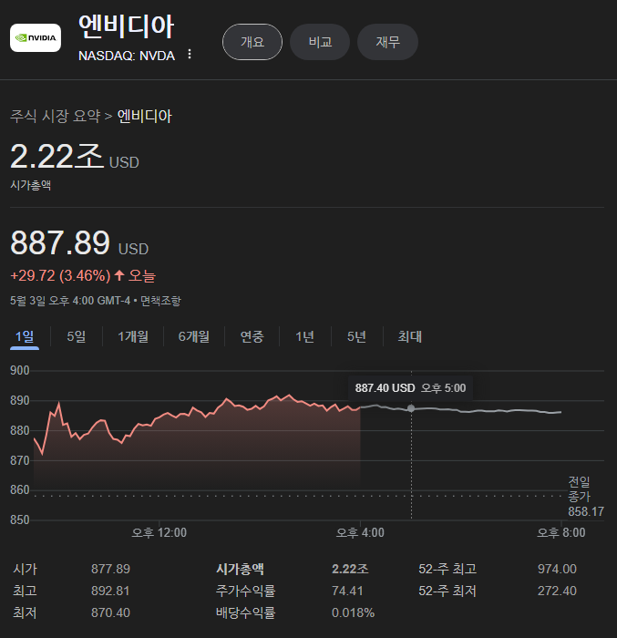The width and height of the screenshot is (617, 638).
Task: Select the 1개월 chart range
Action: [133, 337]
